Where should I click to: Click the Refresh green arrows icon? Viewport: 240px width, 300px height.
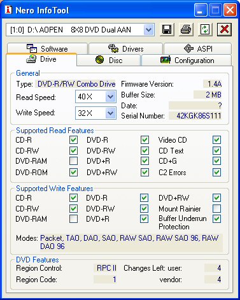(205, 29)
